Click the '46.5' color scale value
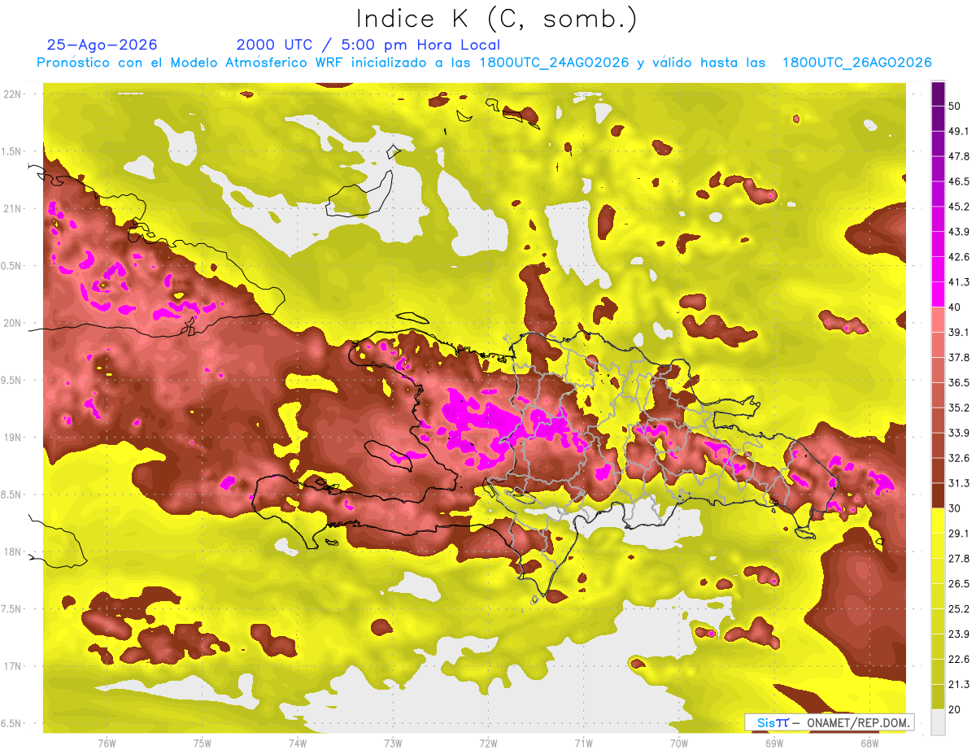The image size is (976, 754). 959,181
